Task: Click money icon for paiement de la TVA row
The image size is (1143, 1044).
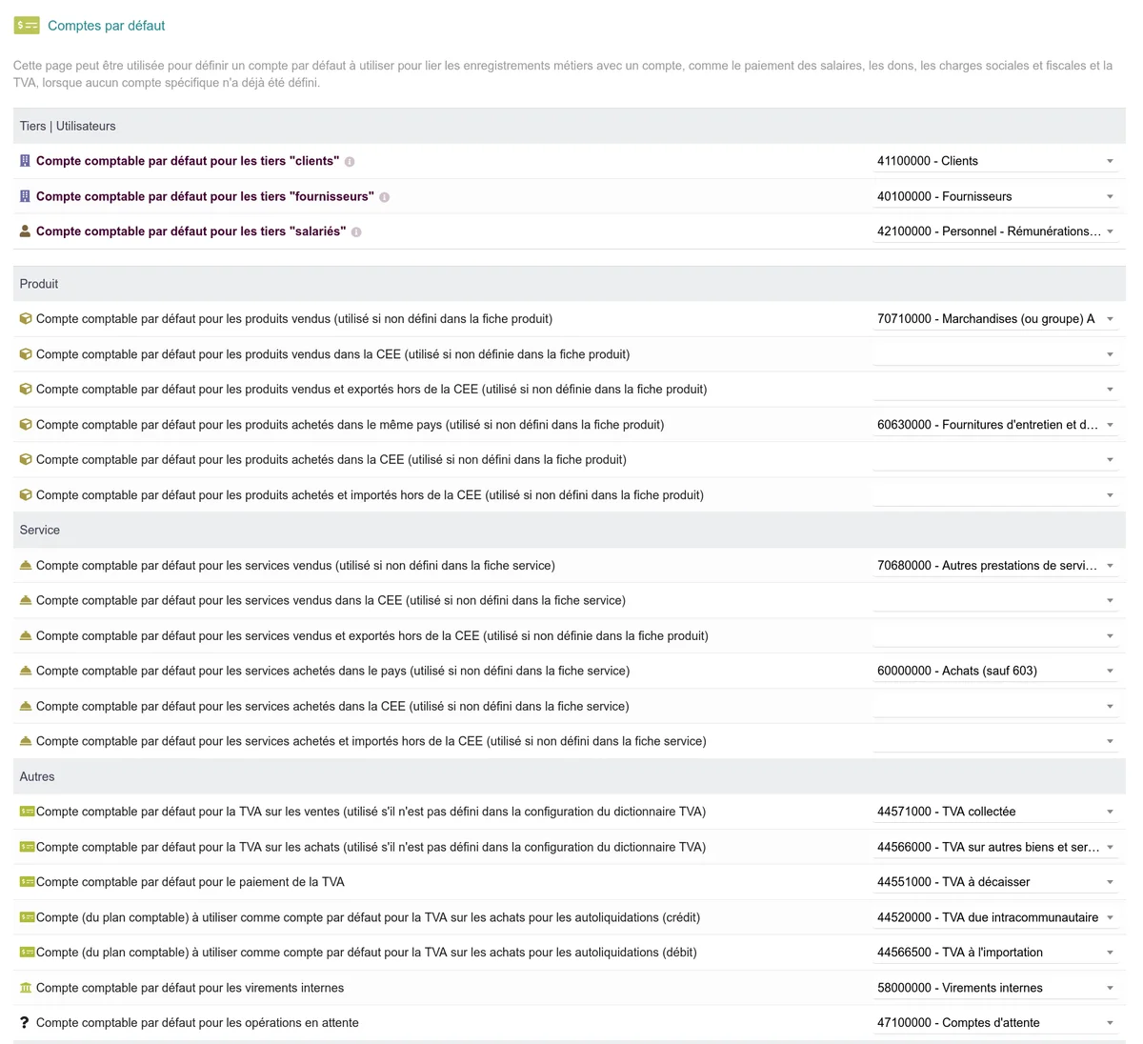Action: [27, 882]
